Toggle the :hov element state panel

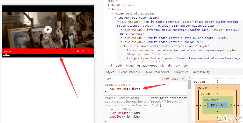point(166,79)
